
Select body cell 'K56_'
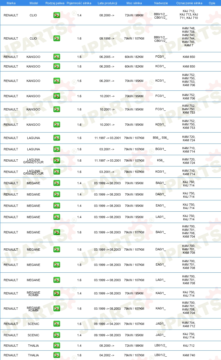[x=161, y=161]
